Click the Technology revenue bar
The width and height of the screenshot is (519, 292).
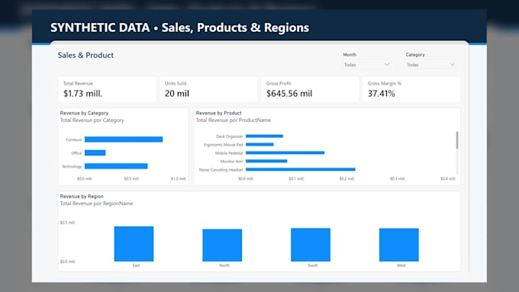[116, 166]
